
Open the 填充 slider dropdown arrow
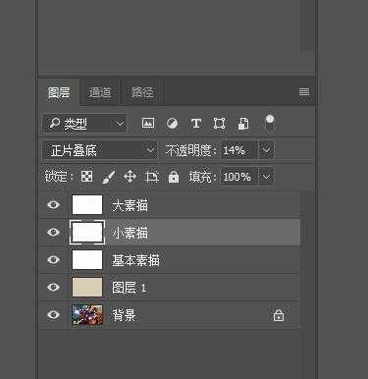click(x=266, y=177)
